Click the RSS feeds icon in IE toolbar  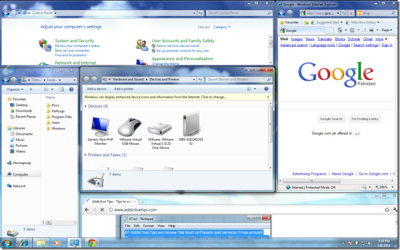[x=352, y=30]
